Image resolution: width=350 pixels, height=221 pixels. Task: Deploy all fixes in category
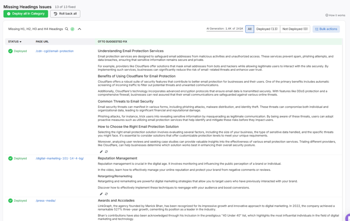[x=26, y=14]
